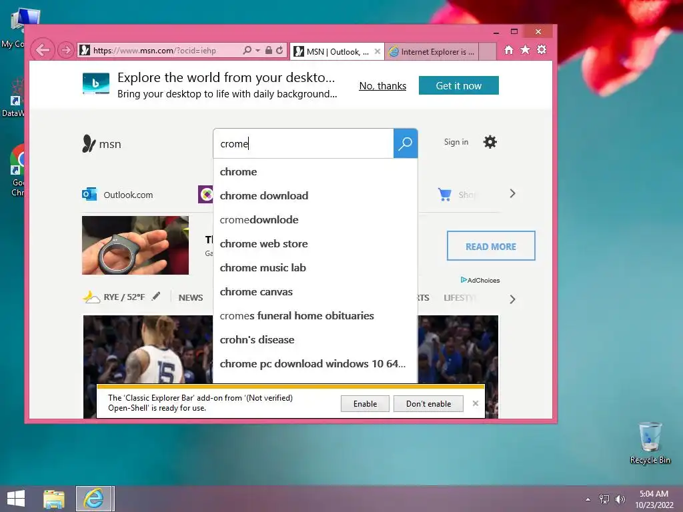683x512 pixels.
Task: Select 'cromes funeral home obituaries' suggestion
Action: [315, 315]
